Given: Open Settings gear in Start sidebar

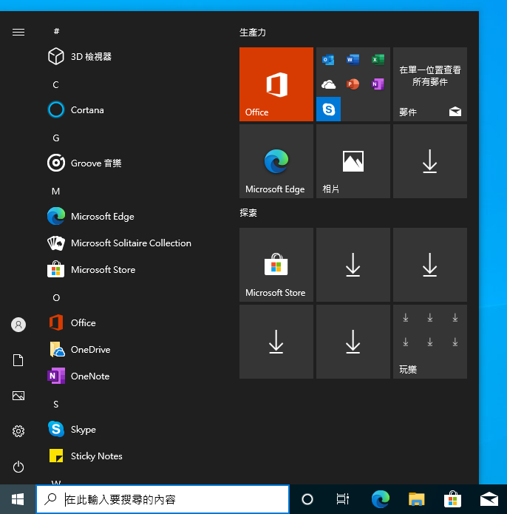Looking at the screenshot, I should [x=18, y=431].
